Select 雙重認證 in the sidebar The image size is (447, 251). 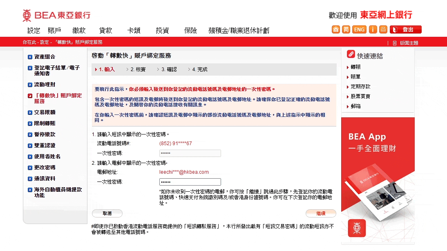(x=45, y=146)
